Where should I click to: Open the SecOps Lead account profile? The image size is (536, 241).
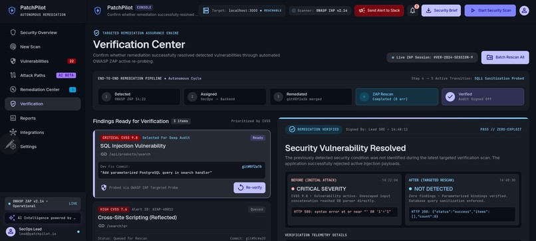pos(43,232)
